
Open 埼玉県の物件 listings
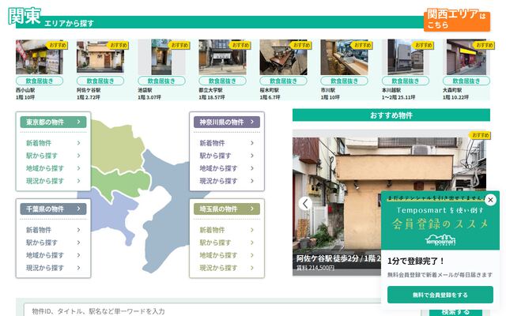[227, 209]
